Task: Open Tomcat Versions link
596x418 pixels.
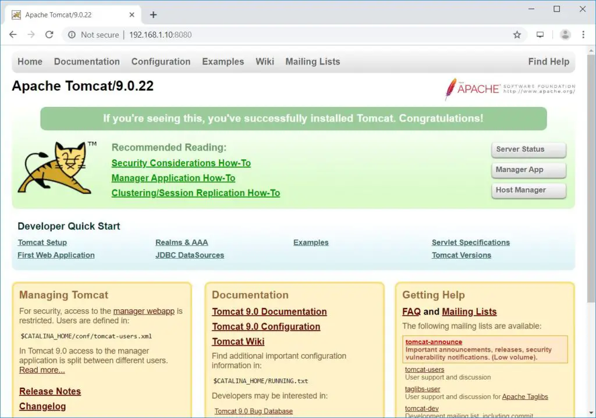Action: (462, 255)
